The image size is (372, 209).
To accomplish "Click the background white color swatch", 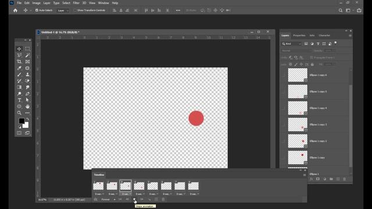I will tap(26, 125).
